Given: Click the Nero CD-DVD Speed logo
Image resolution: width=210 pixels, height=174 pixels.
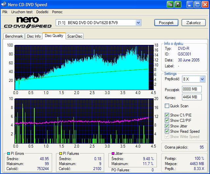Looking at the screenshot, I should pos(28,22).
